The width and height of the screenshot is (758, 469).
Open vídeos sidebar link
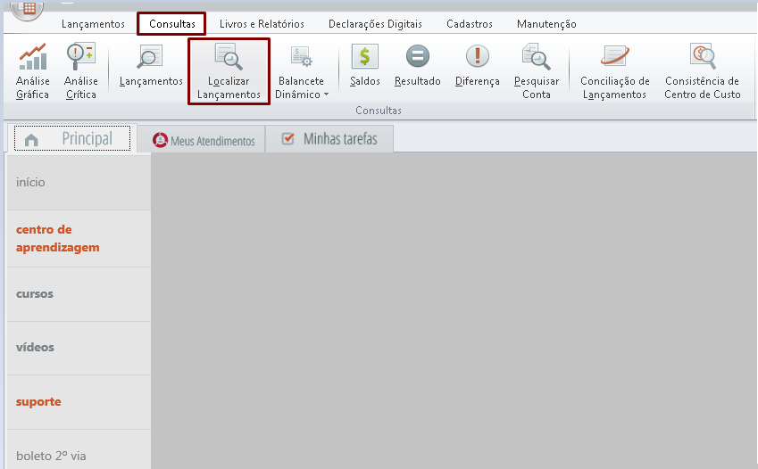click(x=79, y=348)
